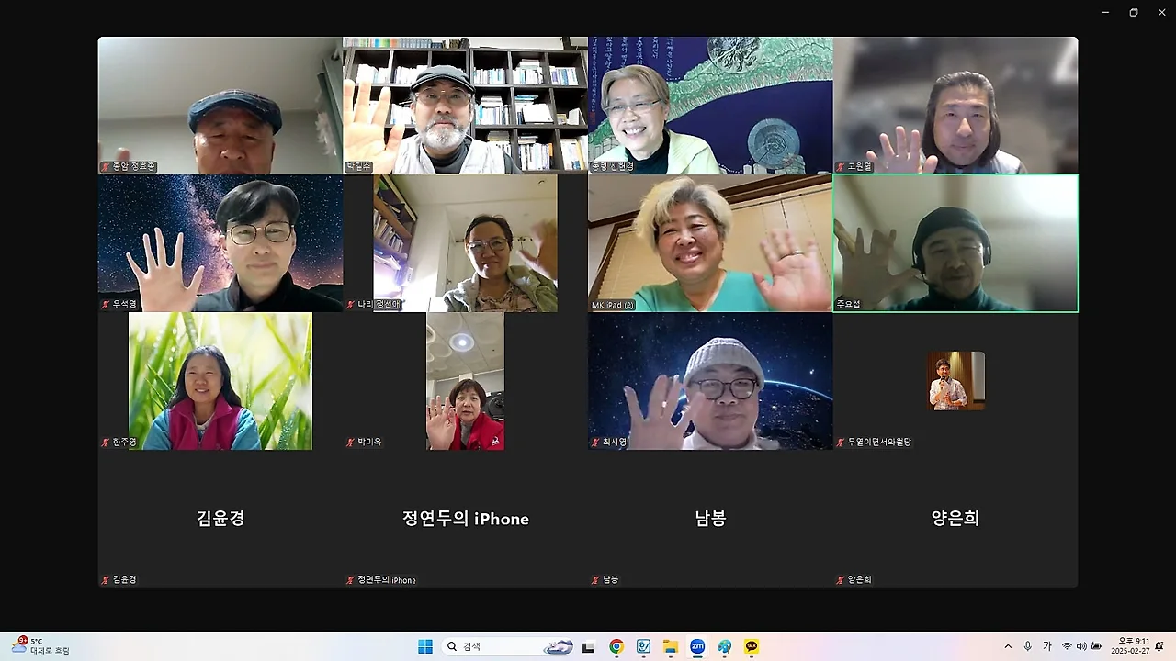1176x661 pixels.
Task: Open File Explorer from the taskbar
Action: pyautogui.click(x=670, y=646)
